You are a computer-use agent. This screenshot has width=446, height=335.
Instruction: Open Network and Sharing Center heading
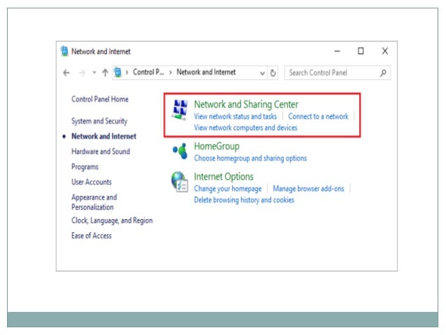click(x=246, y=104)
